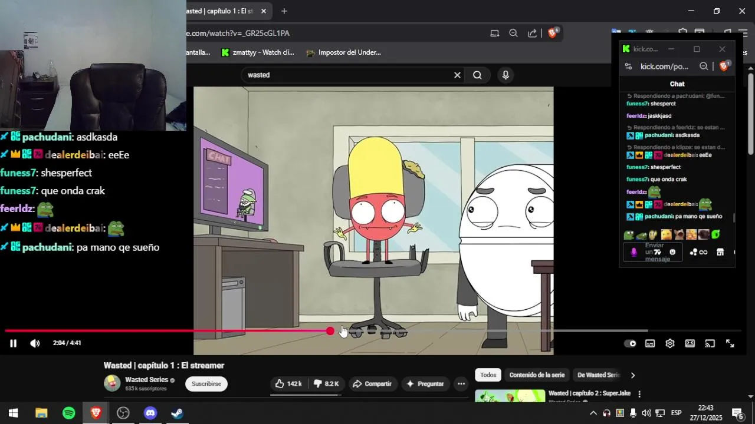Show hidden system tray icons
The height and width of the screenshot is (424, 755).
pyautogui.click(x=593, y=413)
